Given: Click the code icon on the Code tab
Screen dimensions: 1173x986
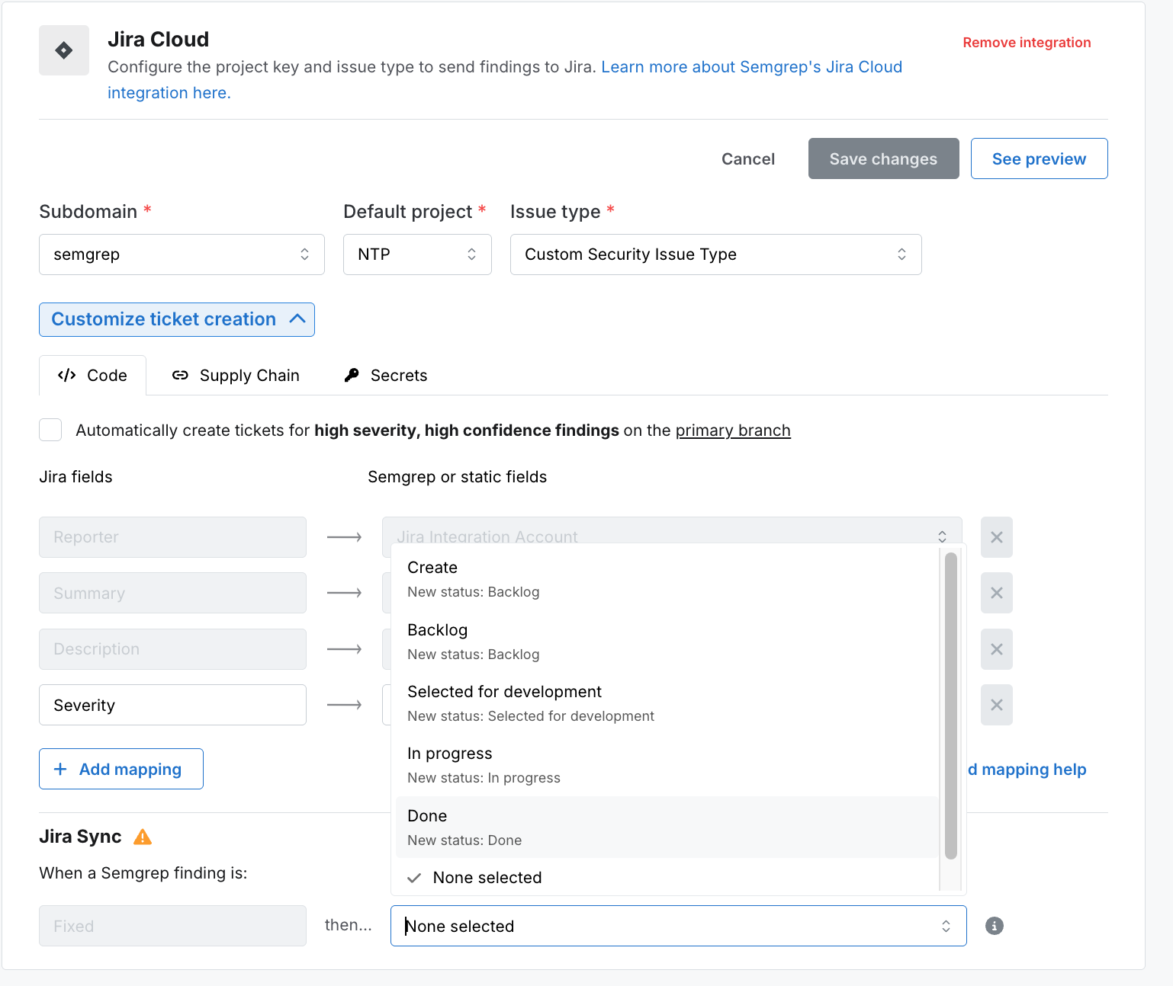Looking at the screenshot, I should (x=66, y=375).
